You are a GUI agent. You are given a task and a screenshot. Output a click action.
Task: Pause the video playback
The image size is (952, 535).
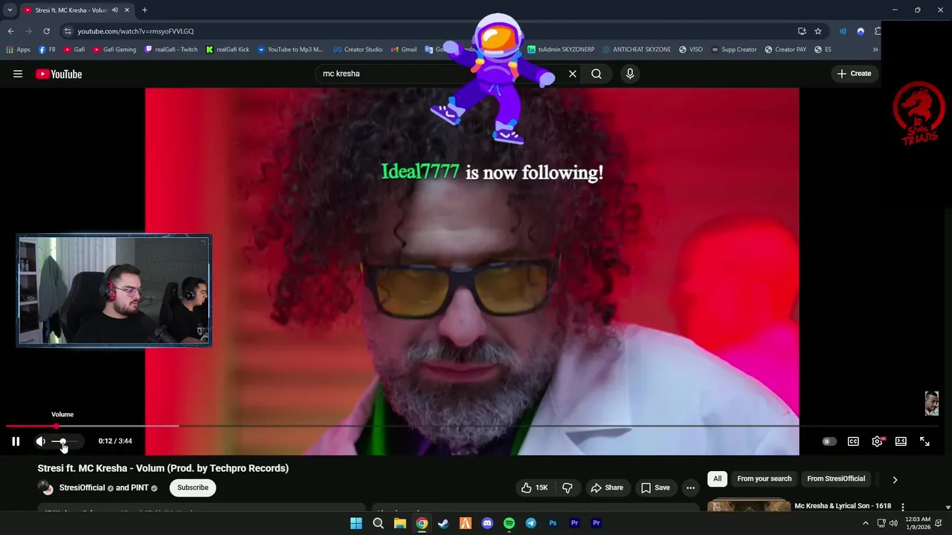click(16, 441)
